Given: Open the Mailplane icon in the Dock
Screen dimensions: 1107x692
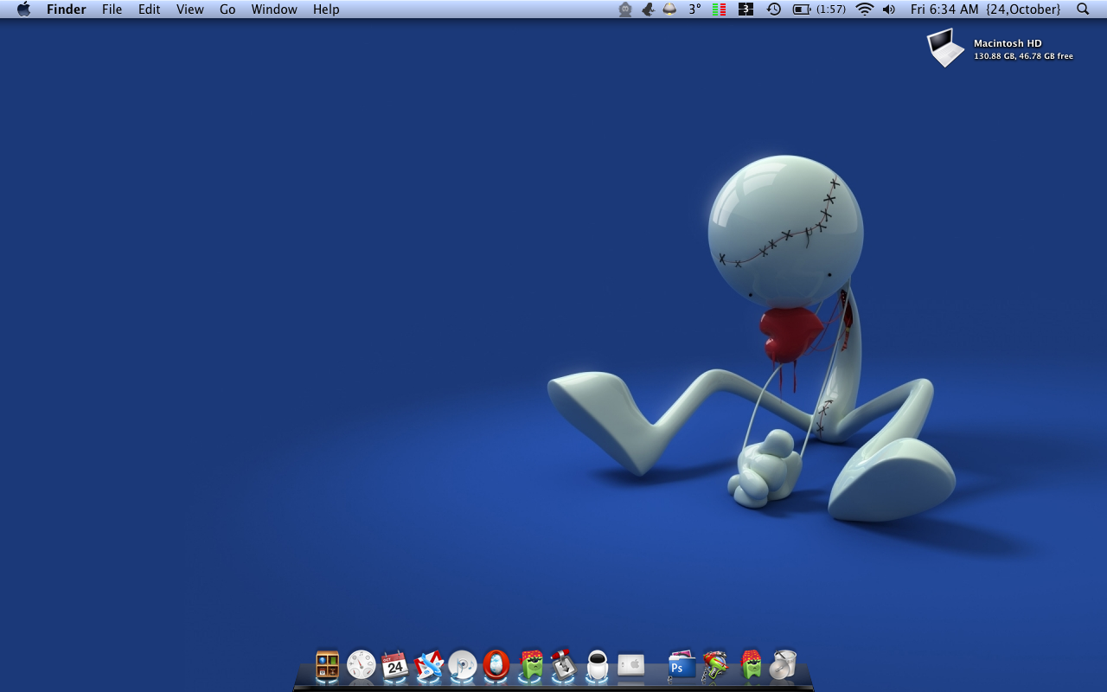Looking at the screenshot, I should click(429, 665).
